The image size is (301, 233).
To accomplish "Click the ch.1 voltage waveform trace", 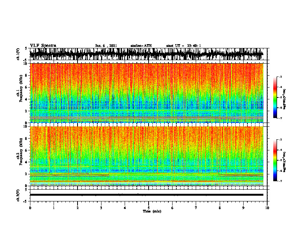I will 146,54.
